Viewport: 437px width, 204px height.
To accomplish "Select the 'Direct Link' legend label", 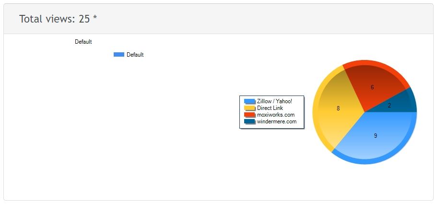I will (x=270, y=108).
